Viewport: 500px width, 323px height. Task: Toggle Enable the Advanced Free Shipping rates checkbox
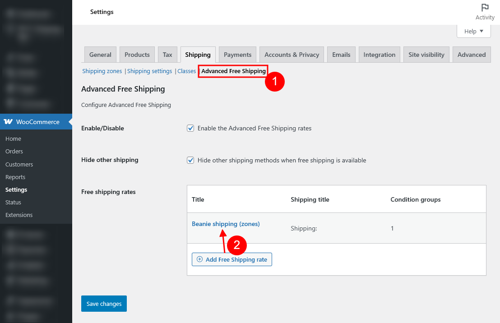click(190, 128)
